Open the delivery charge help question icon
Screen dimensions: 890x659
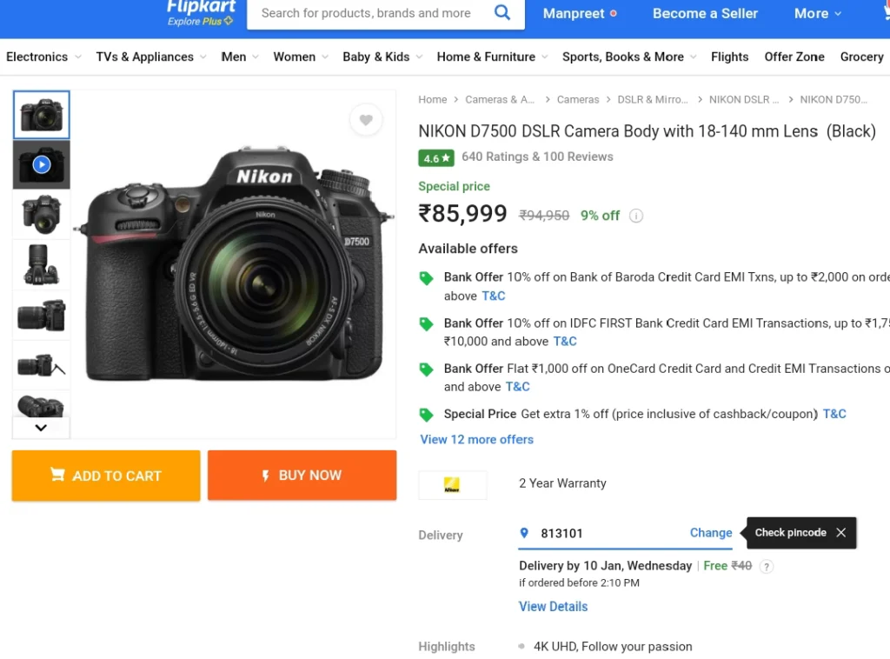coord(767,567)
